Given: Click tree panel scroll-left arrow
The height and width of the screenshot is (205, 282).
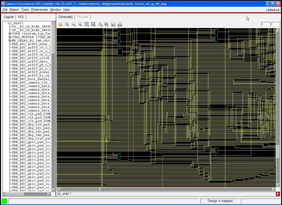Looking at the screenshot, I should tap(4, 194).
